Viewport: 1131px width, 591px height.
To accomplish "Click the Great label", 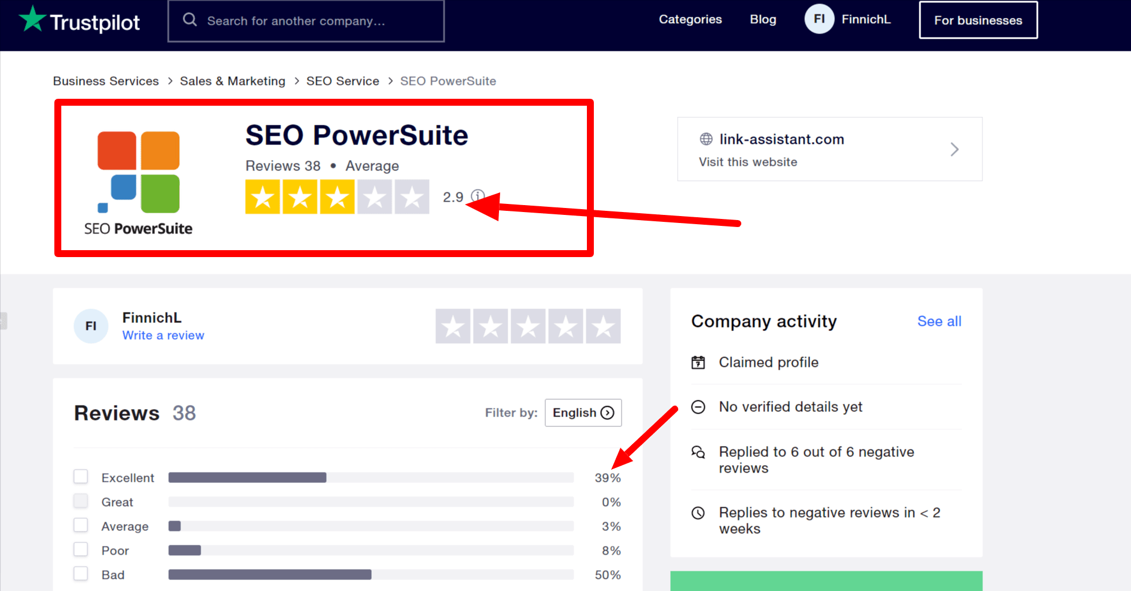I will [117, 502].
